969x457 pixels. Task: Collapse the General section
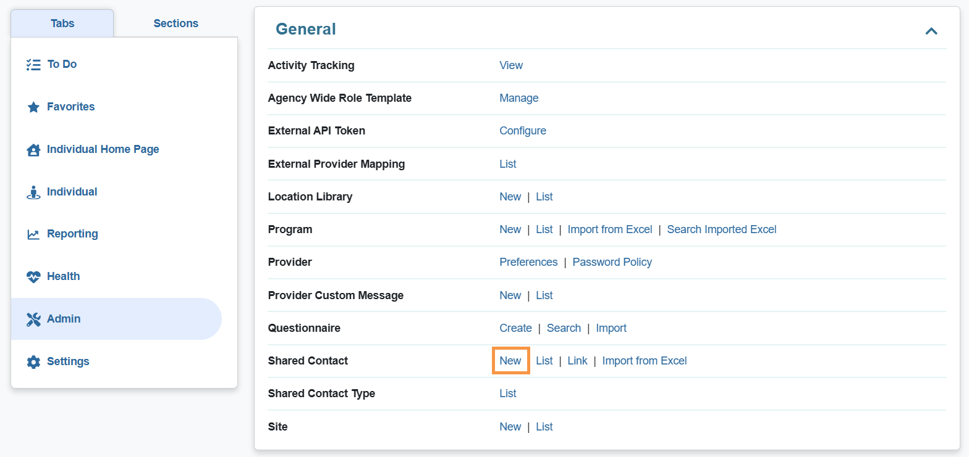(x=931, y=30)
